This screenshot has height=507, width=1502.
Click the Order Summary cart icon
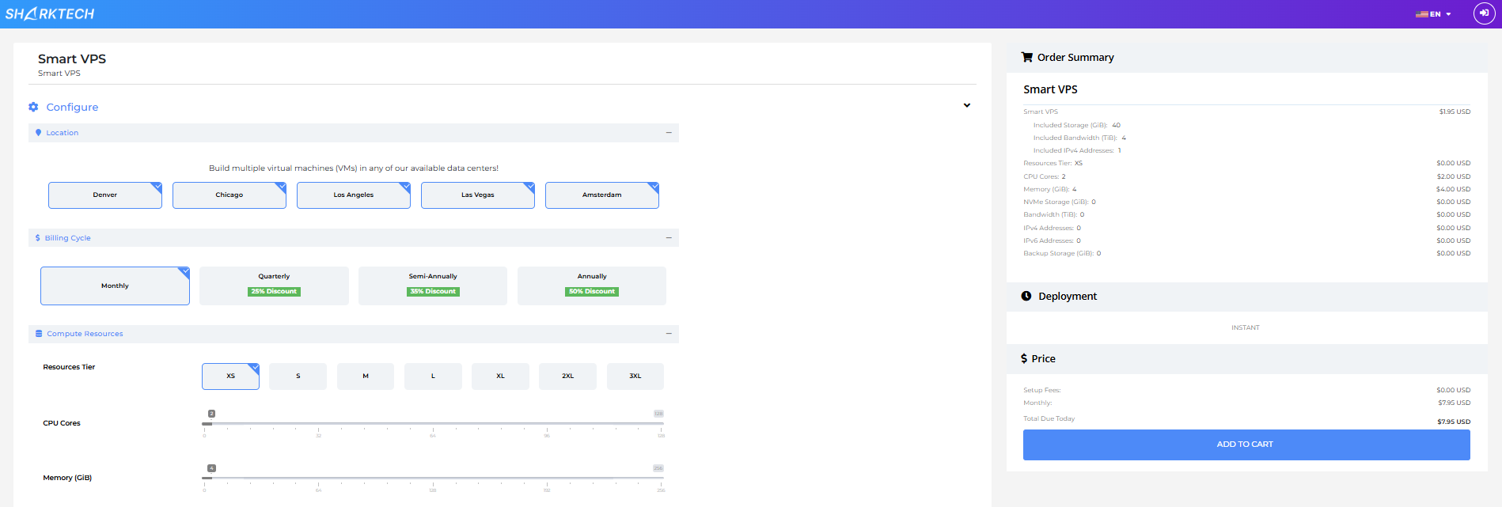point(1027,57)
